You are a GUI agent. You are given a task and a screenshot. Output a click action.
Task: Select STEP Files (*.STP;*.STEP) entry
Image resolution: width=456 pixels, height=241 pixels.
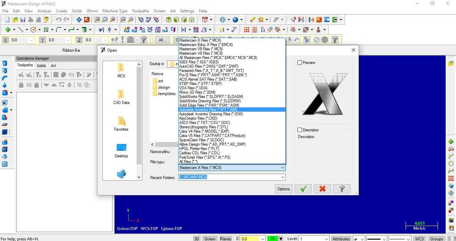[232, 84]
